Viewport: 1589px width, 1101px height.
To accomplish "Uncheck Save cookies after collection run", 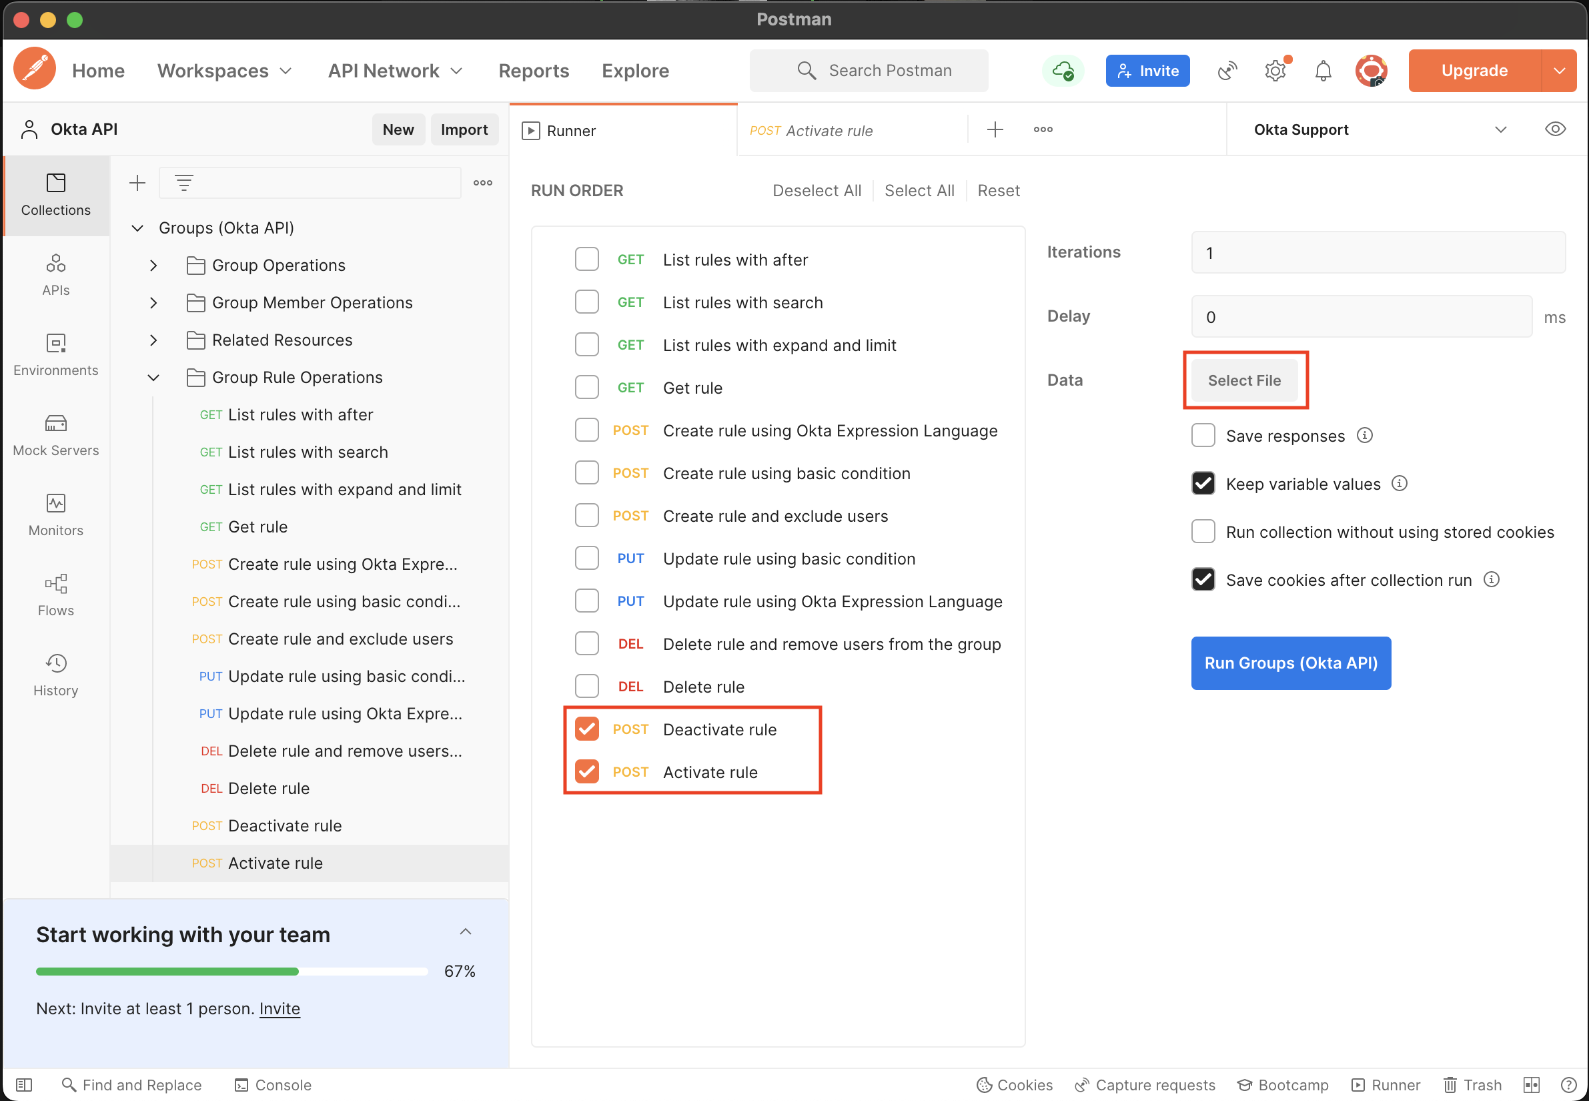I will [1203, 579].
